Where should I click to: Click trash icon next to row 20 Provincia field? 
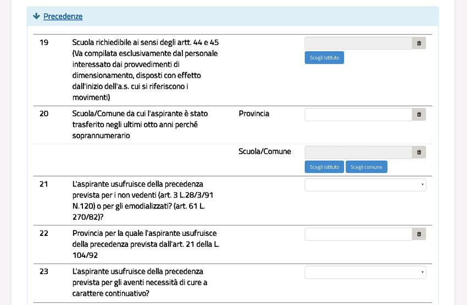pos(419,115)
